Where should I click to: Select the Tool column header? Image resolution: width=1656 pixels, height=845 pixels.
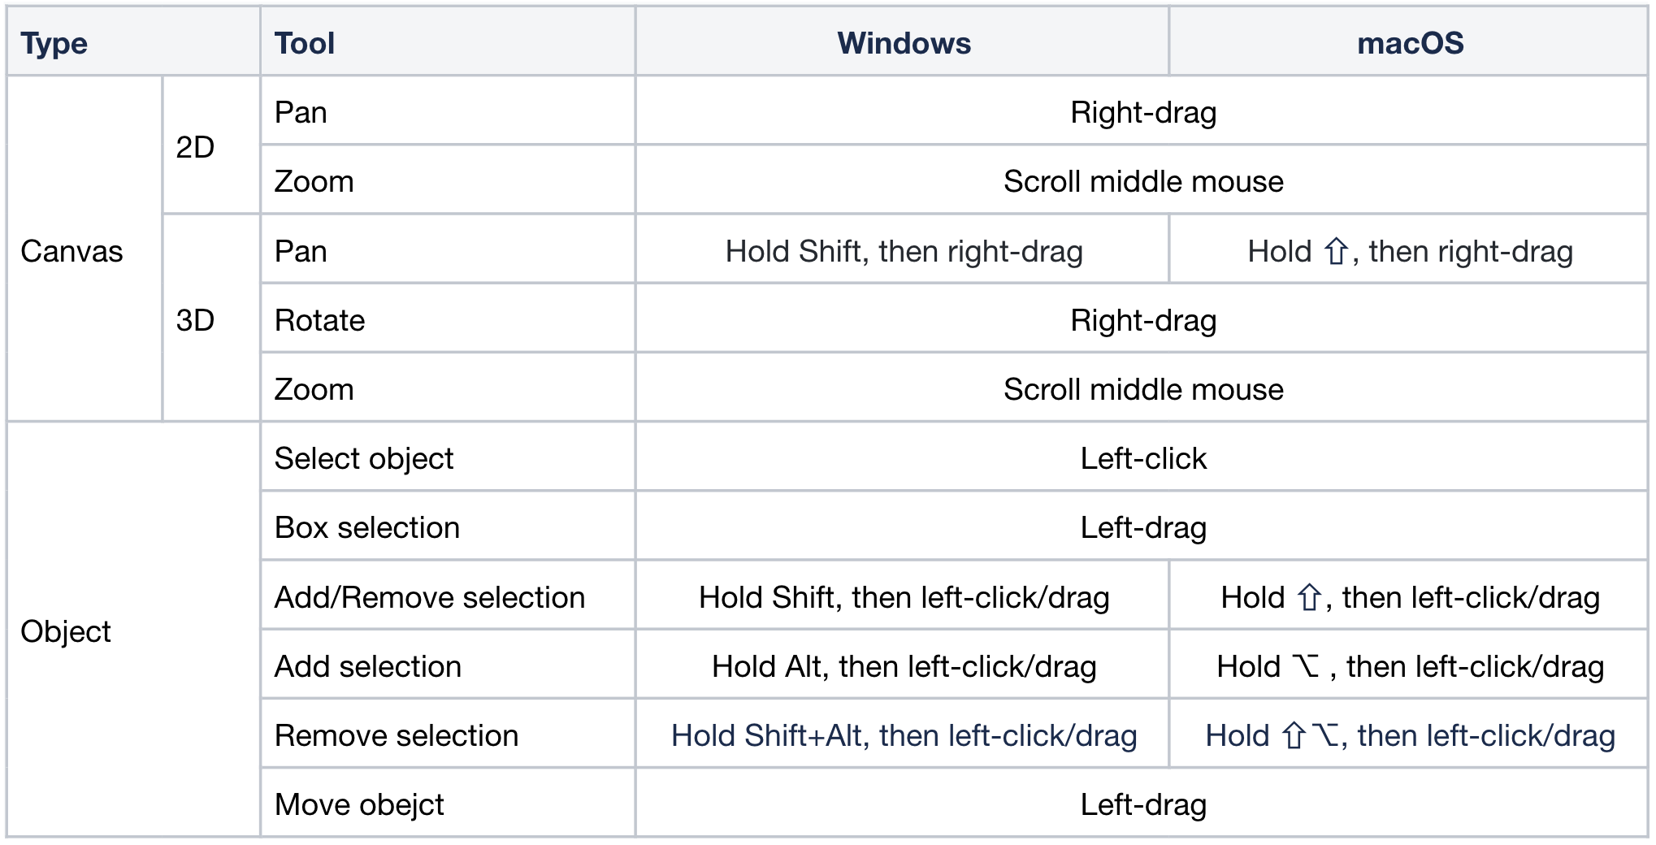click(305, 43)
